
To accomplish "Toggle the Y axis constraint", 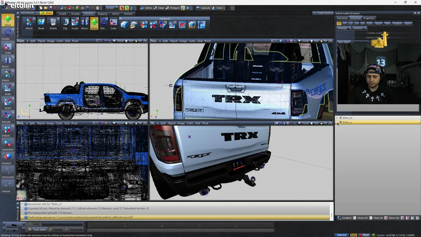I will (x=126, y=8).
